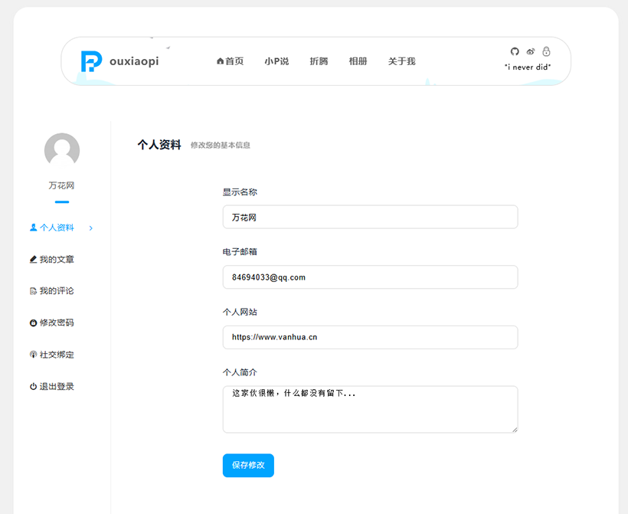Navigate to 关于我 page
Viewport: 628px width, 514px height.
point(401,61)
